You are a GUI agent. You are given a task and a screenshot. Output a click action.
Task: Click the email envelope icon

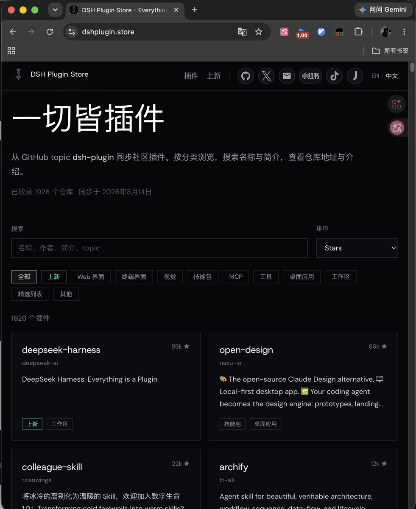[x=287, y=76]
